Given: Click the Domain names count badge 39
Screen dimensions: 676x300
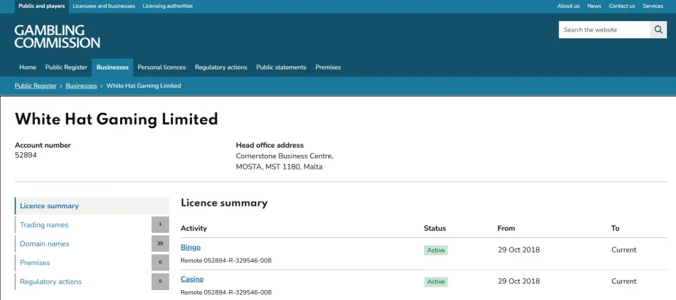Looking at the screenshot, I should (160, 243).
